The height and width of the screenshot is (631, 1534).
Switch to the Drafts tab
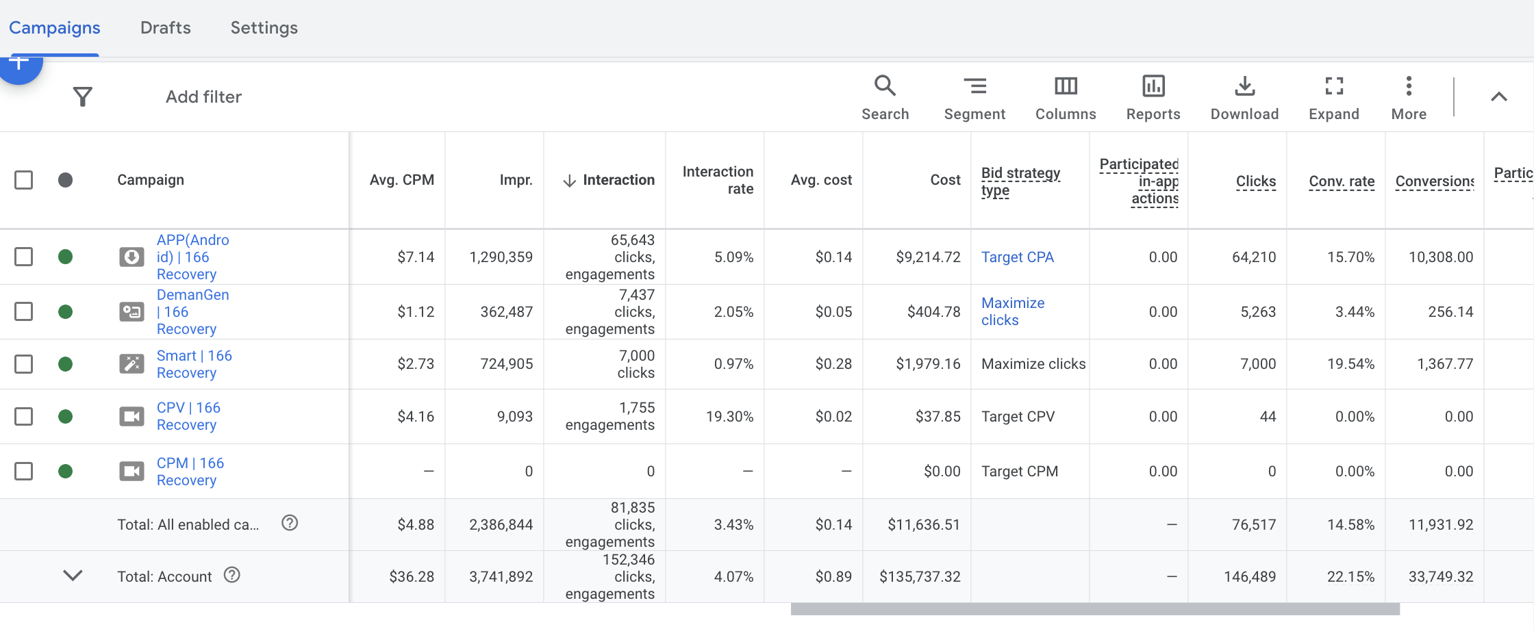(x=165, y=28)
